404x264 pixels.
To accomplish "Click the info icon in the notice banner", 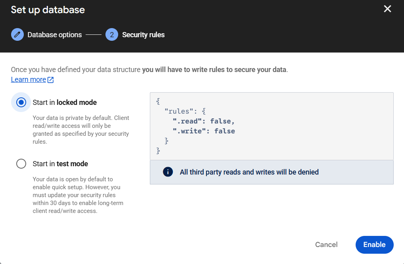I will (x=168, y=172).
